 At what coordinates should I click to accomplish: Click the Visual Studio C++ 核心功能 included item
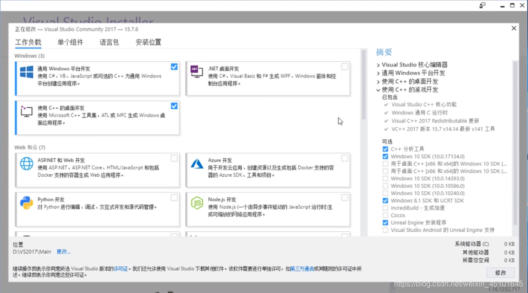(424, 105)
